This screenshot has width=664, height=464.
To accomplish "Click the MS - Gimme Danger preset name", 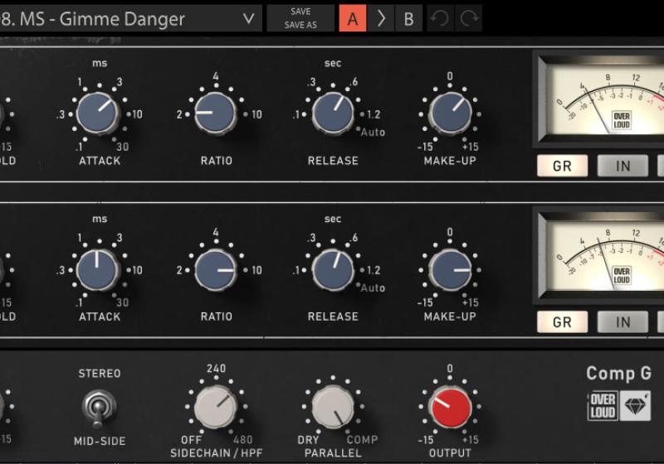I will click(x=102, y=19).
